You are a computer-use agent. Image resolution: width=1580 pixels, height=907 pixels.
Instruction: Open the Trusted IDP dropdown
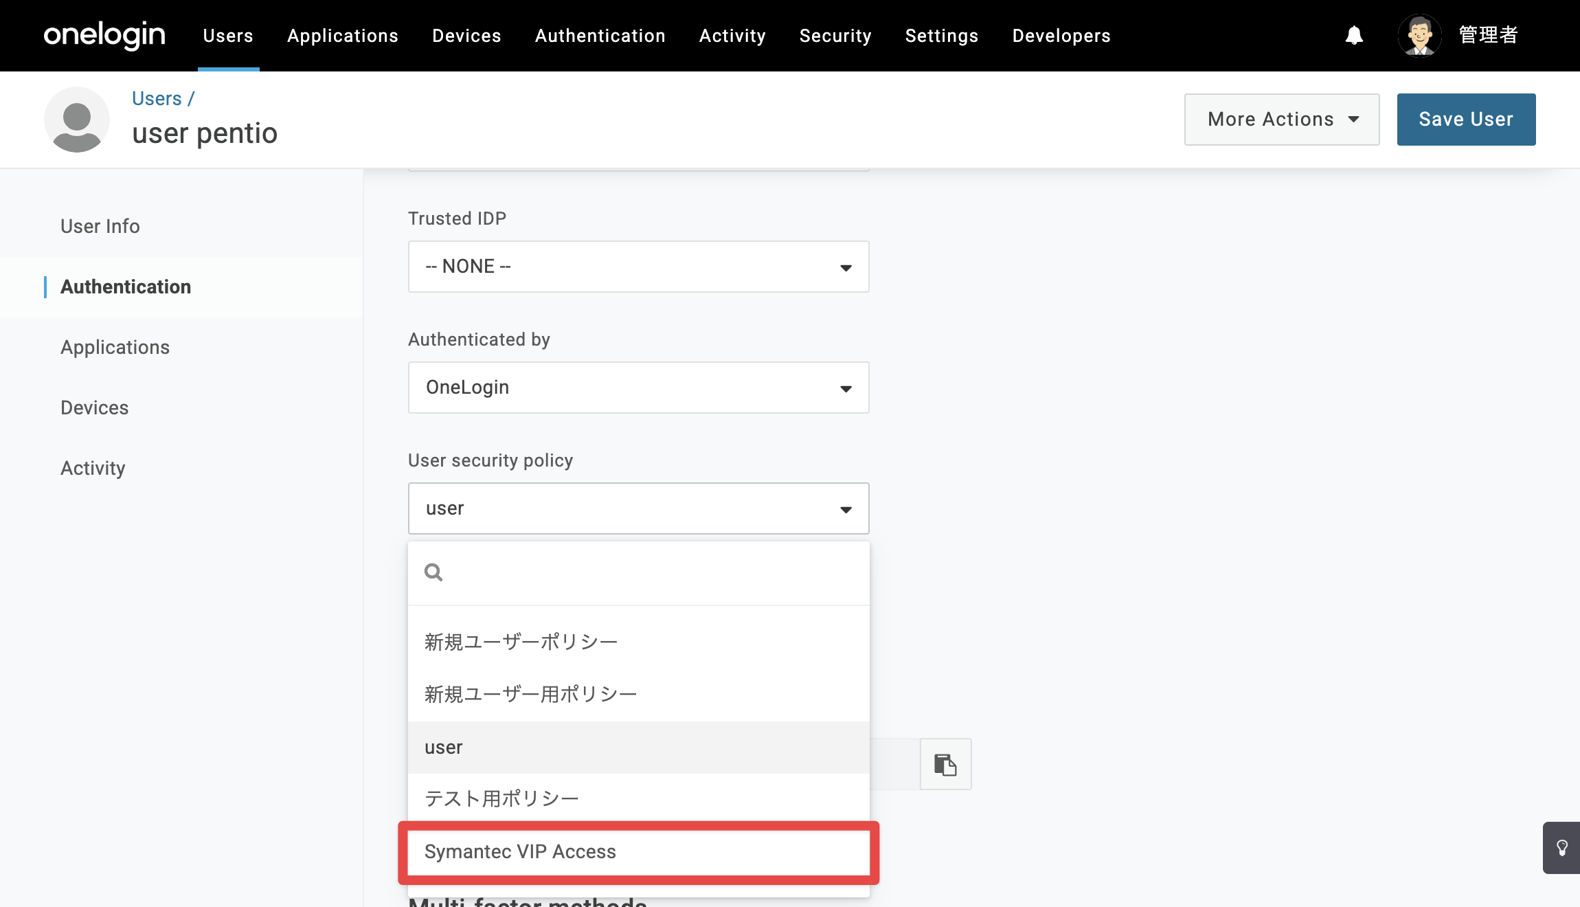[x=639, y=267]
